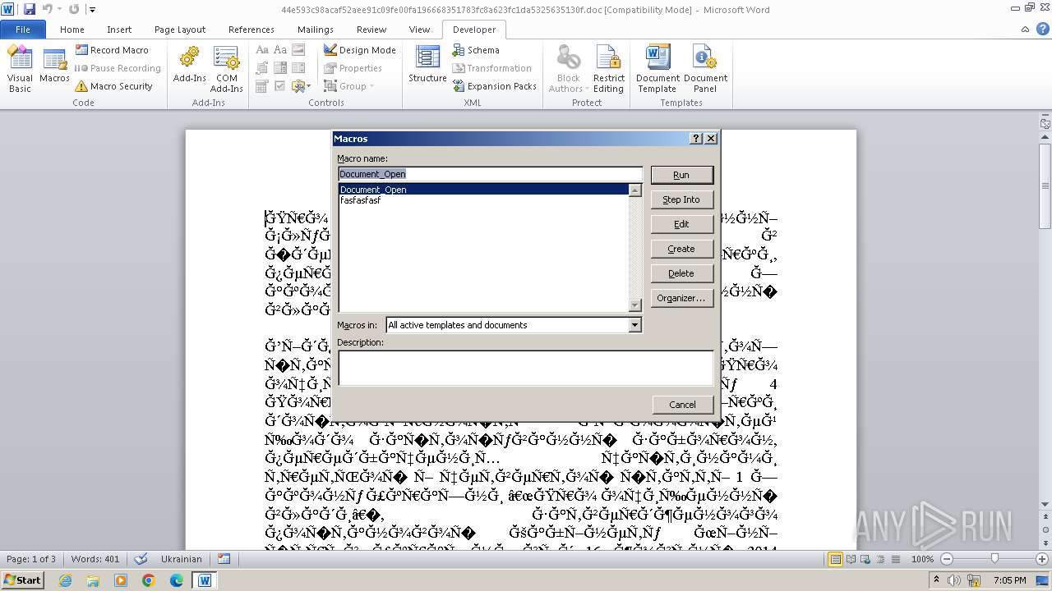Switch to the Mailings tab
This screenshot has width=1052, height=591.
pyautogui.click(x=316, y=29)
